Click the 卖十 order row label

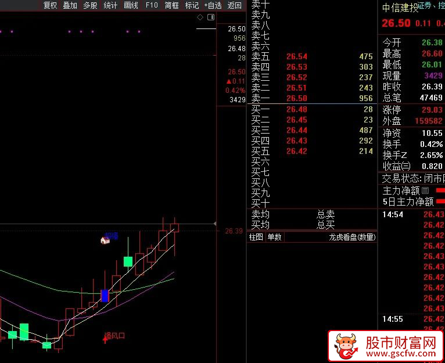tap(260, 4)
